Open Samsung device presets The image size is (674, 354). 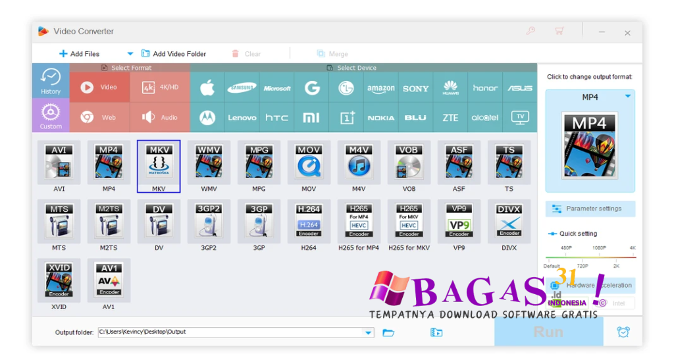pyautogui.click(x=242, y=88)
